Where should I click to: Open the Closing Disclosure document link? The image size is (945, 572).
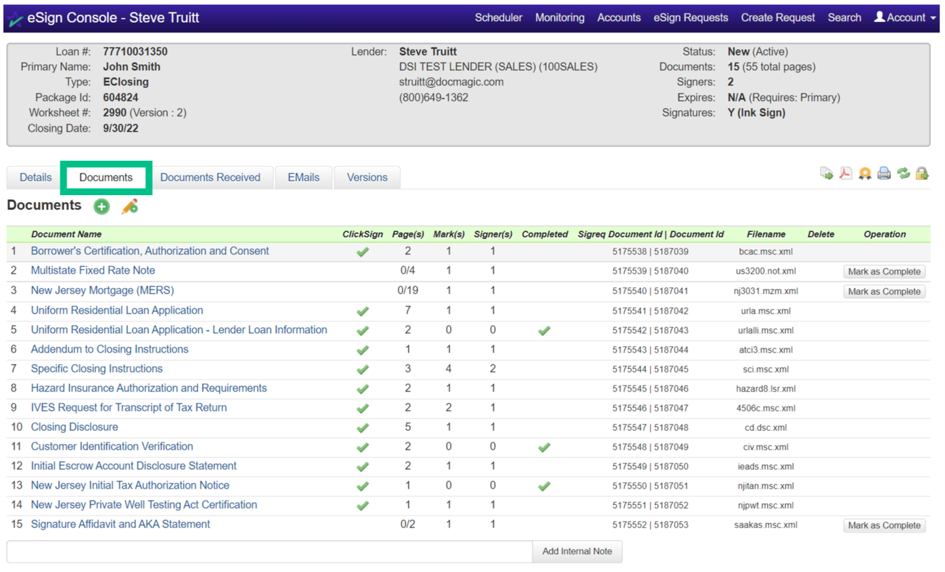(x=75, y=427)
